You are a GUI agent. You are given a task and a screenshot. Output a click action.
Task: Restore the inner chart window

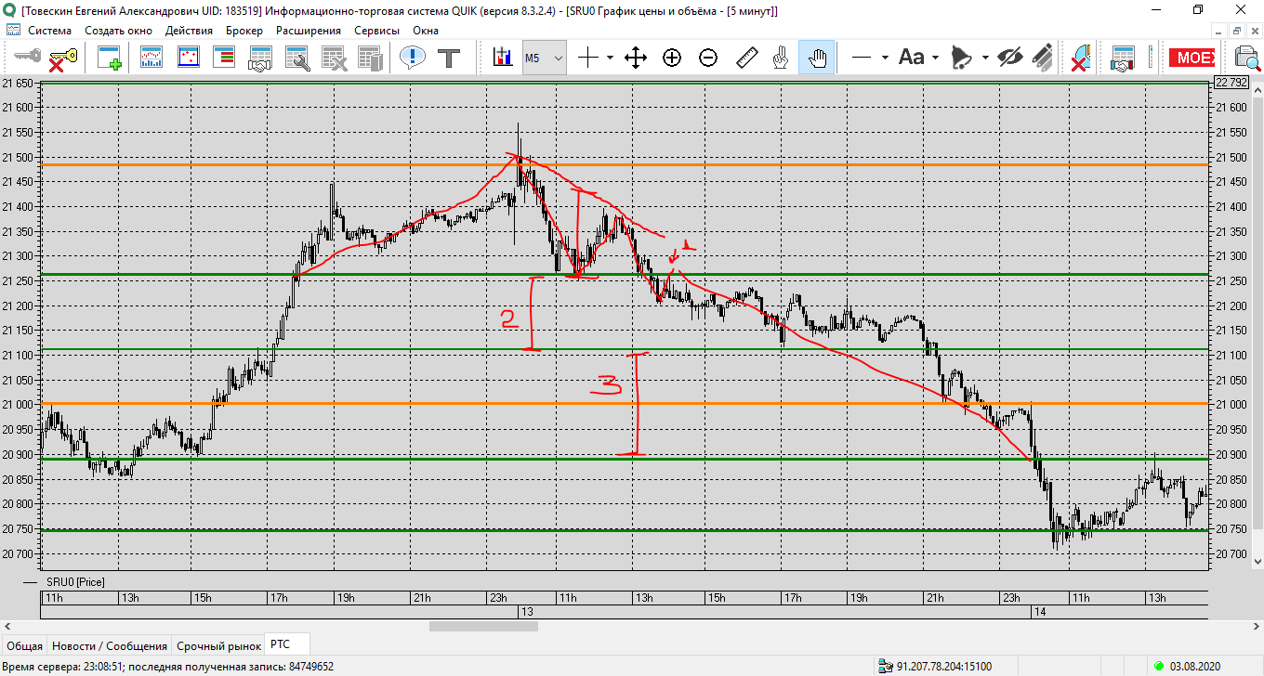coord(1237,30)
